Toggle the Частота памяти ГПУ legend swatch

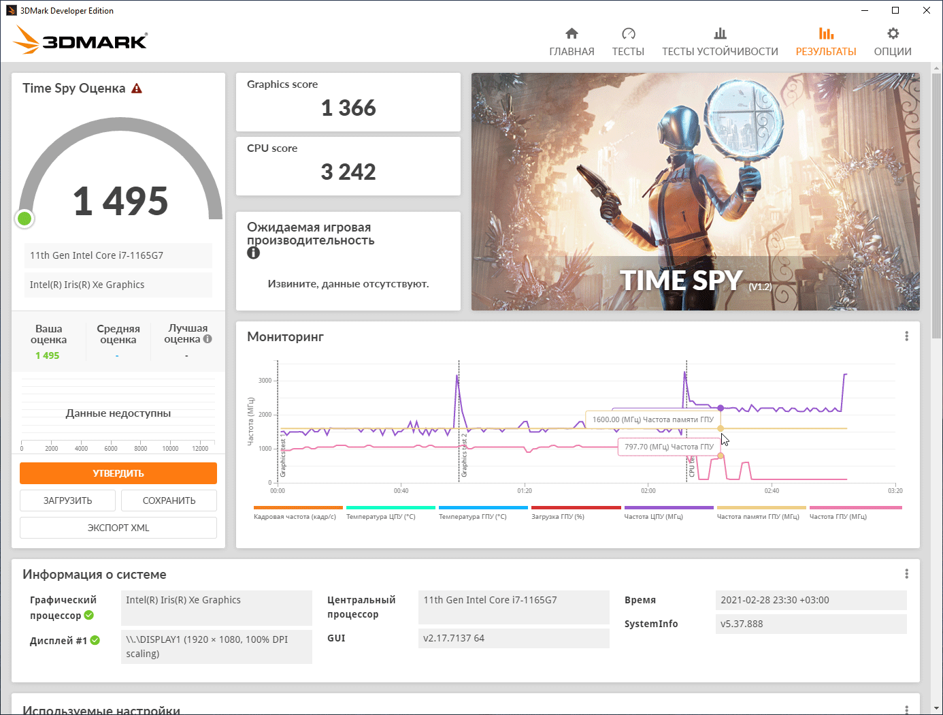coord(761,507)
